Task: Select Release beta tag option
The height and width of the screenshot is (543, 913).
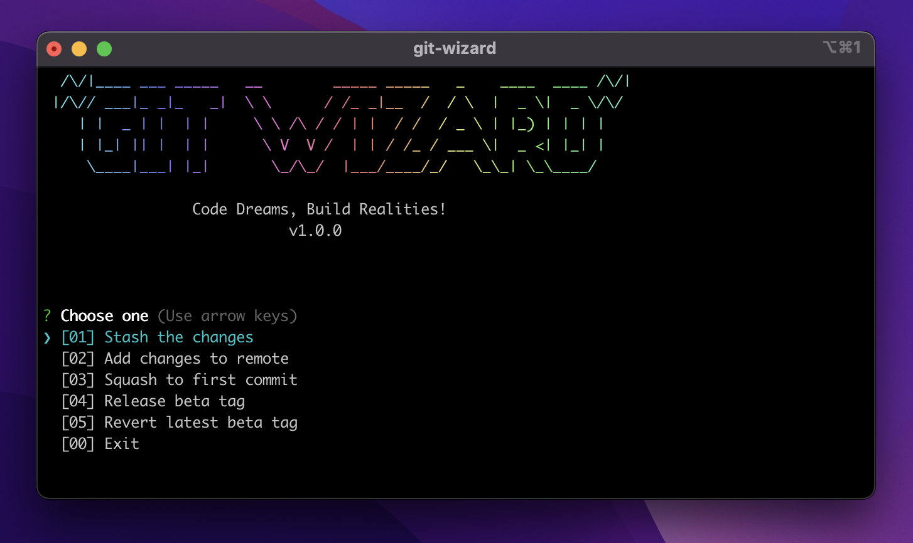Action: point(153,401)
